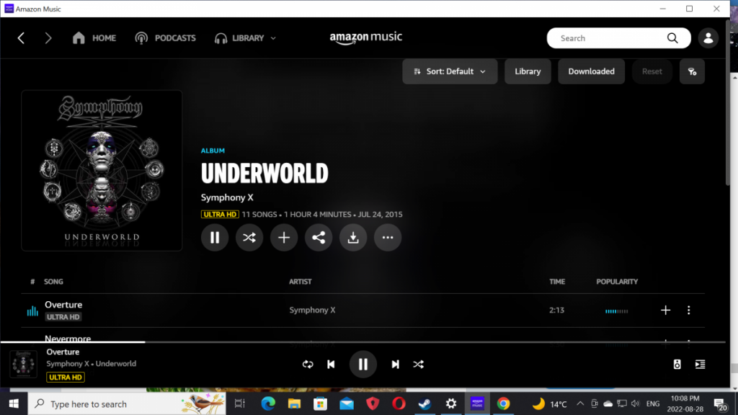Click the search magnifier icon

click(x=672, y=38)
